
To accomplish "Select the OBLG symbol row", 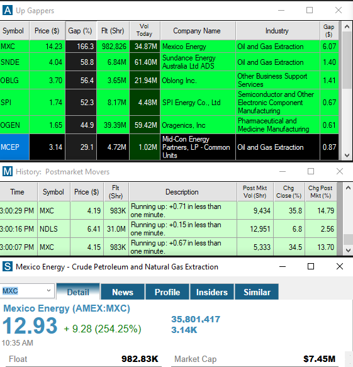I will pyautogui.click(x=169, y=81).
